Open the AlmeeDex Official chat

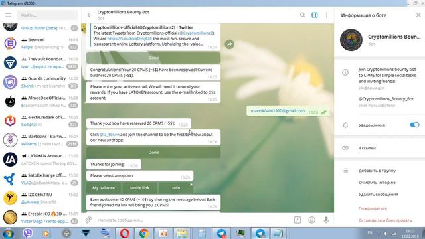[x=41, y=102]
